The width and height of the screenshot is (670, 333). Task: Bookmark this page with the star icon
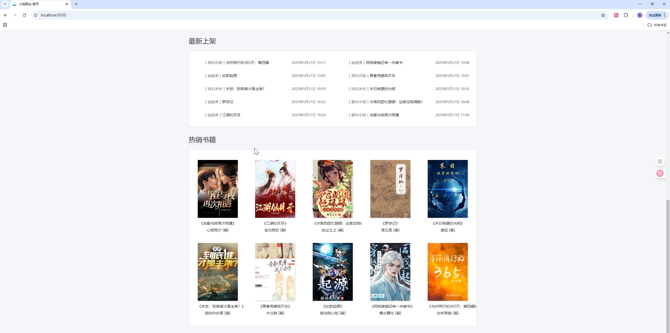(603, 15)
